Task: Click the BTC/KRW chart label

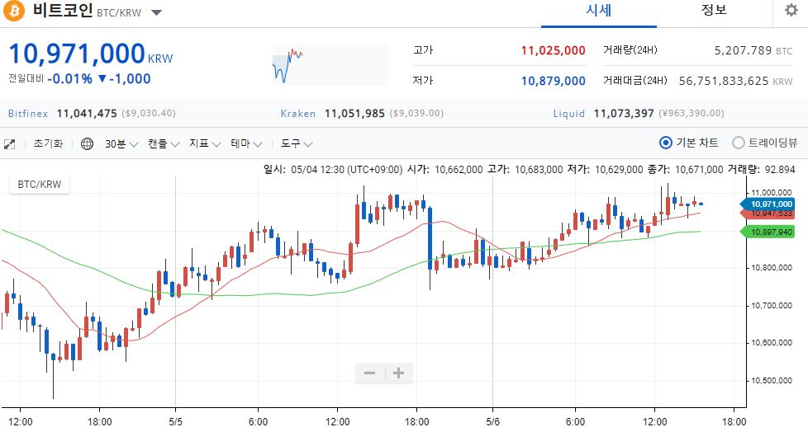Action: coord(40,184)
